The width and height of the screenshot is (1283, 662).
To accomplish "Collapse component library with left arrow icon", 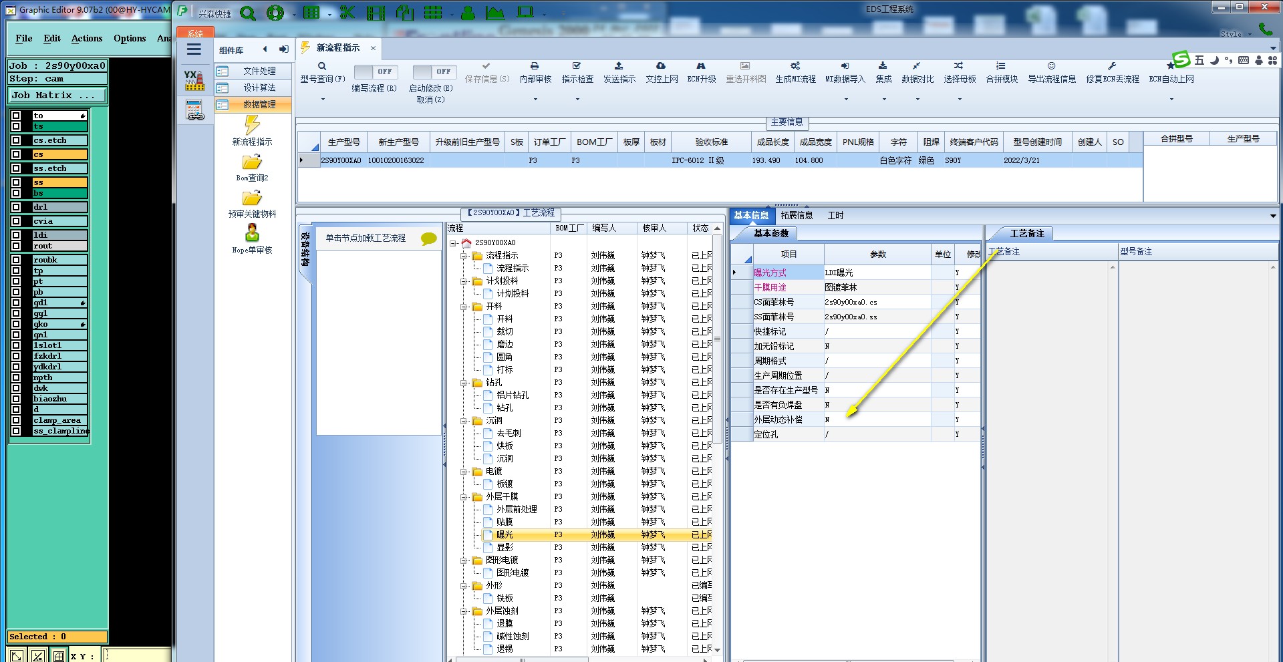I will tap(265, 49).
